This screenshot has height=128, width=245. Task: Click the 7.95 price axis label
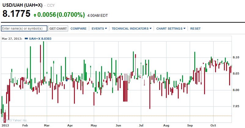236,106
